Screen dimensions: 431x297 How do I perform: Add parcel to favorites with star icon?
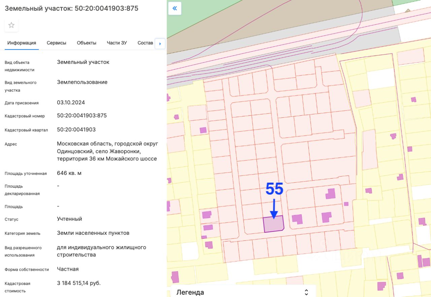tap(11, 25)
